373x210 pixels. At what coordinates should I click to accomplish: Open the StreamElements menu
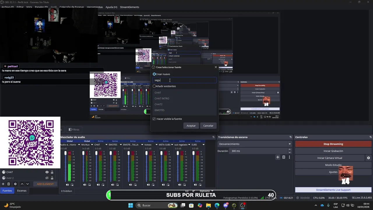(129, 7)
